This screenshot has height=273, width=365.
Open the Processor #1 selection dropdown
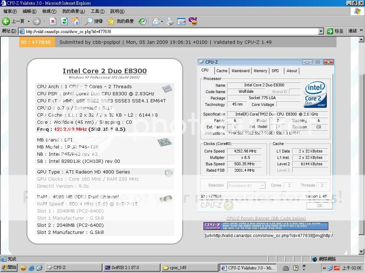[x=262, y=185]
